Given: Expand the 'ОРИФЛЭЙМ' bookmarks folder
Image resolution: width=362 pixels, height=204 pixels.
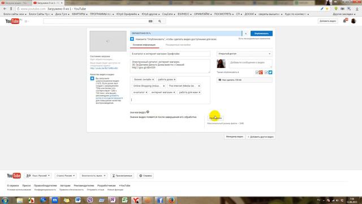Looking at the screenshot, I should click(202, 14).
